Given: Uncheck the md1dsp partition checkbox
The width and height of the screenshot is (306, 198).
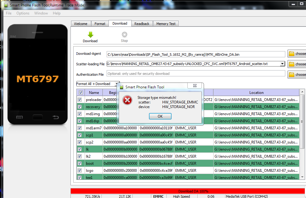Looking at the screenshot, I should [x=80, y=121].
